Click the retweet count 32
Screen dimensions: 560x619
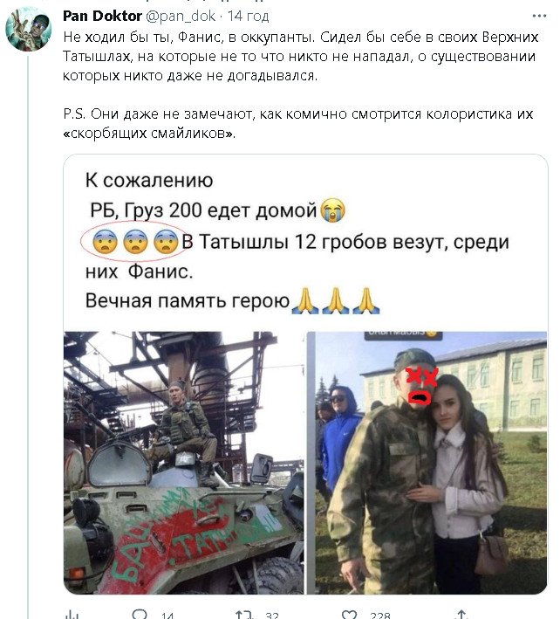point(272,615)
